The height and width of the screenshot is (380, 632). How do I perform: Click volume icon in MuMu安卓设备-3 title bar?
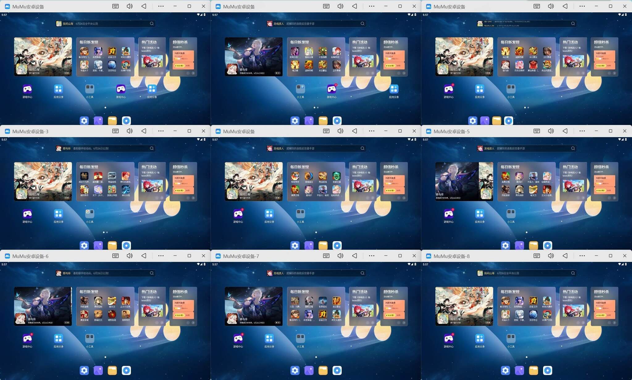(x=130, y=131)
